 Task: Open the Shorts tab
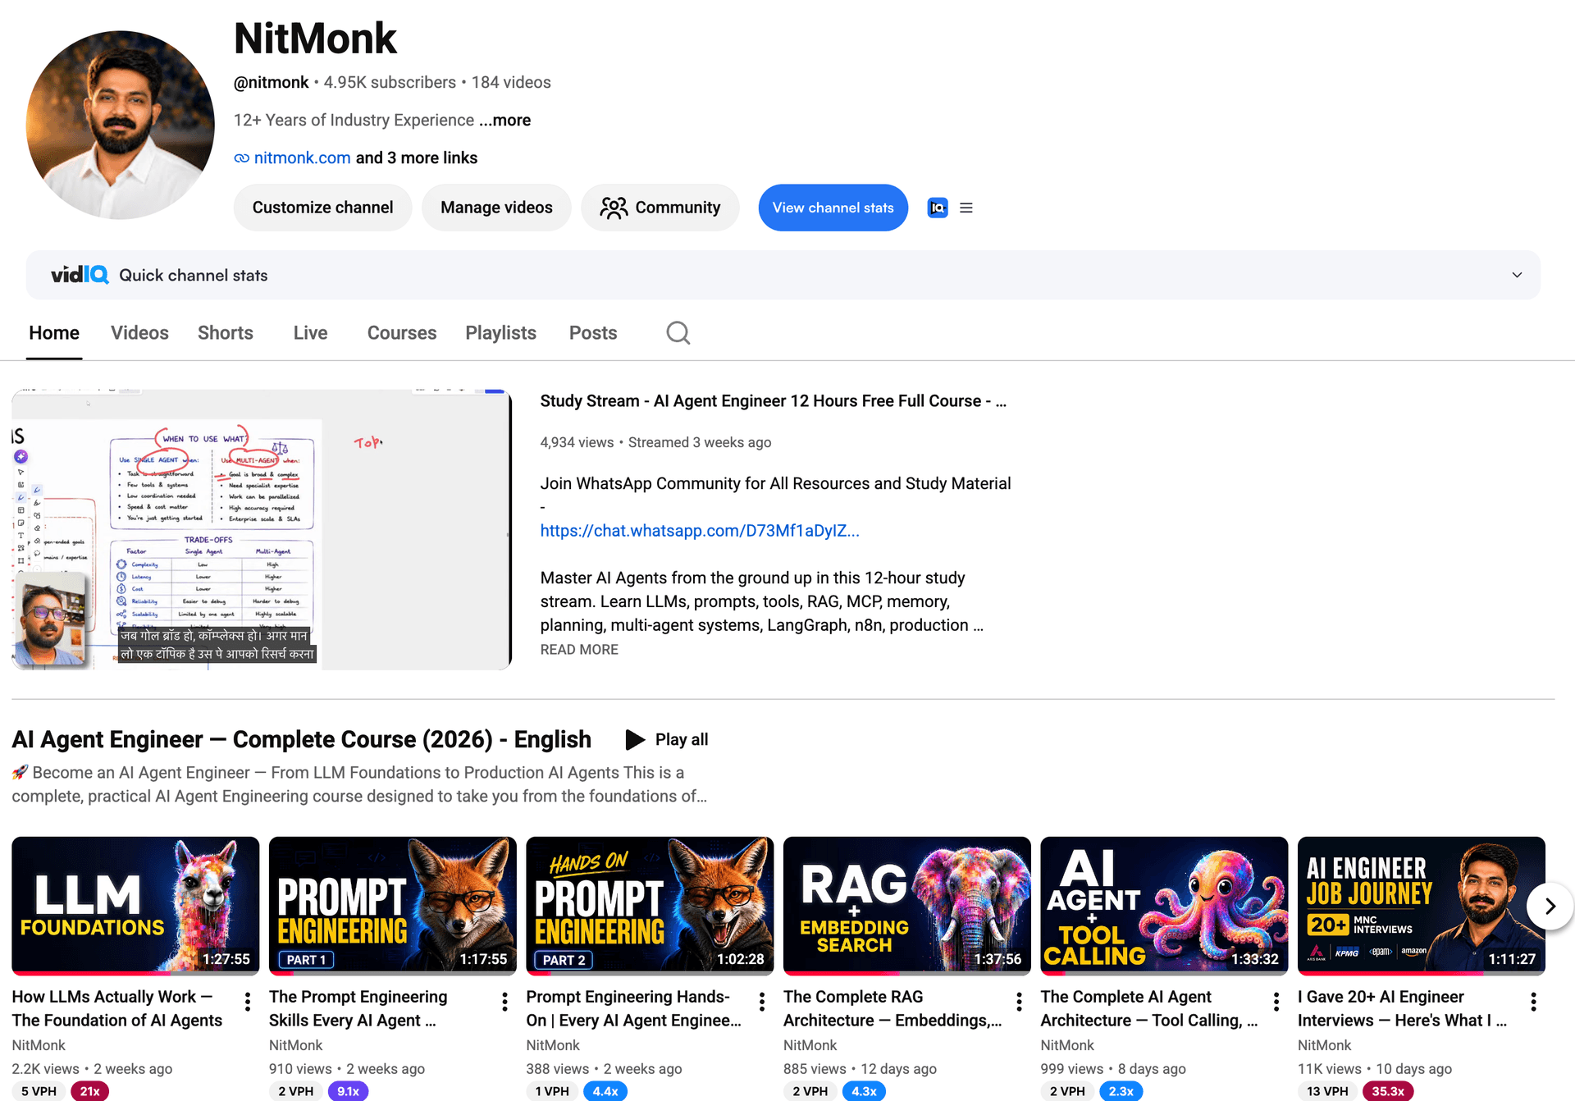pyautogui.click(x=226, y=332)
